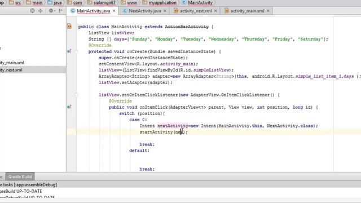Click the ActionBarActivity class name in code

[187, 27]
